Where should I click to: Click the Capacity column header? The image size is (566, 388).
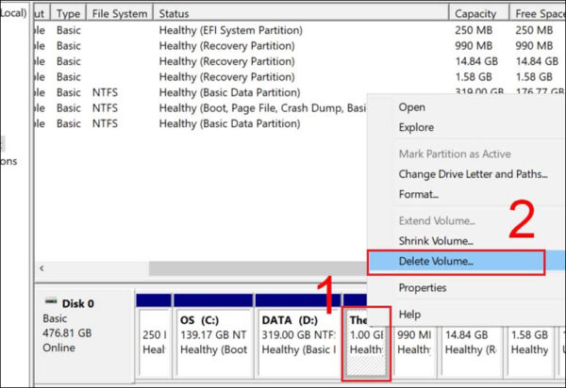pyautogui.click(x=475, y=14)
